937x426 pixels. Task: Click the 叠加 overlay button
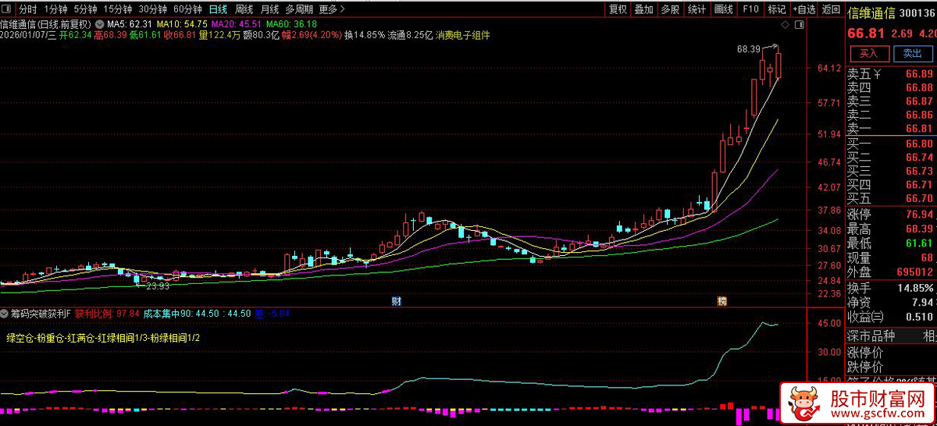[644, 9]
